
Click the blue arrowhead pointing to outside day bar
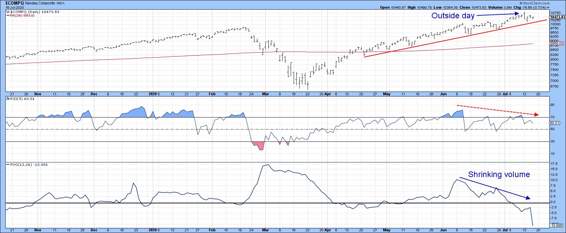(517, 14)
